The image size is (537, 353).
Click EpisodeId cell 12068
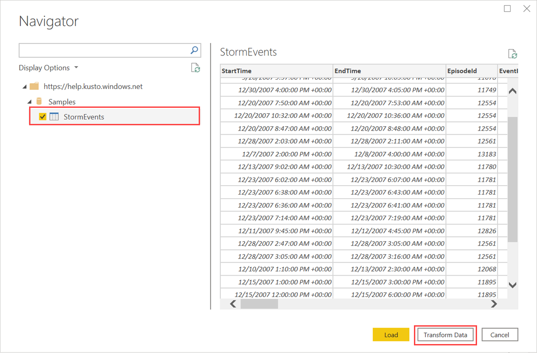point(472,269)
